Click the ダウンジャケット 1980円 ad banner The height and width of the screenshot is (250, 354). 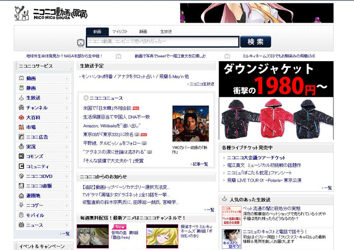tap(276, 100)
